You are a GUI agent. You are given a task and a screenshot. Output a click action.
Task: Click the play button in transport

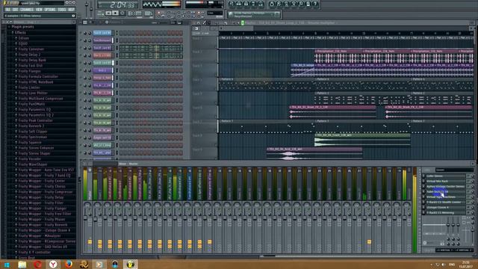coord(108,13)
